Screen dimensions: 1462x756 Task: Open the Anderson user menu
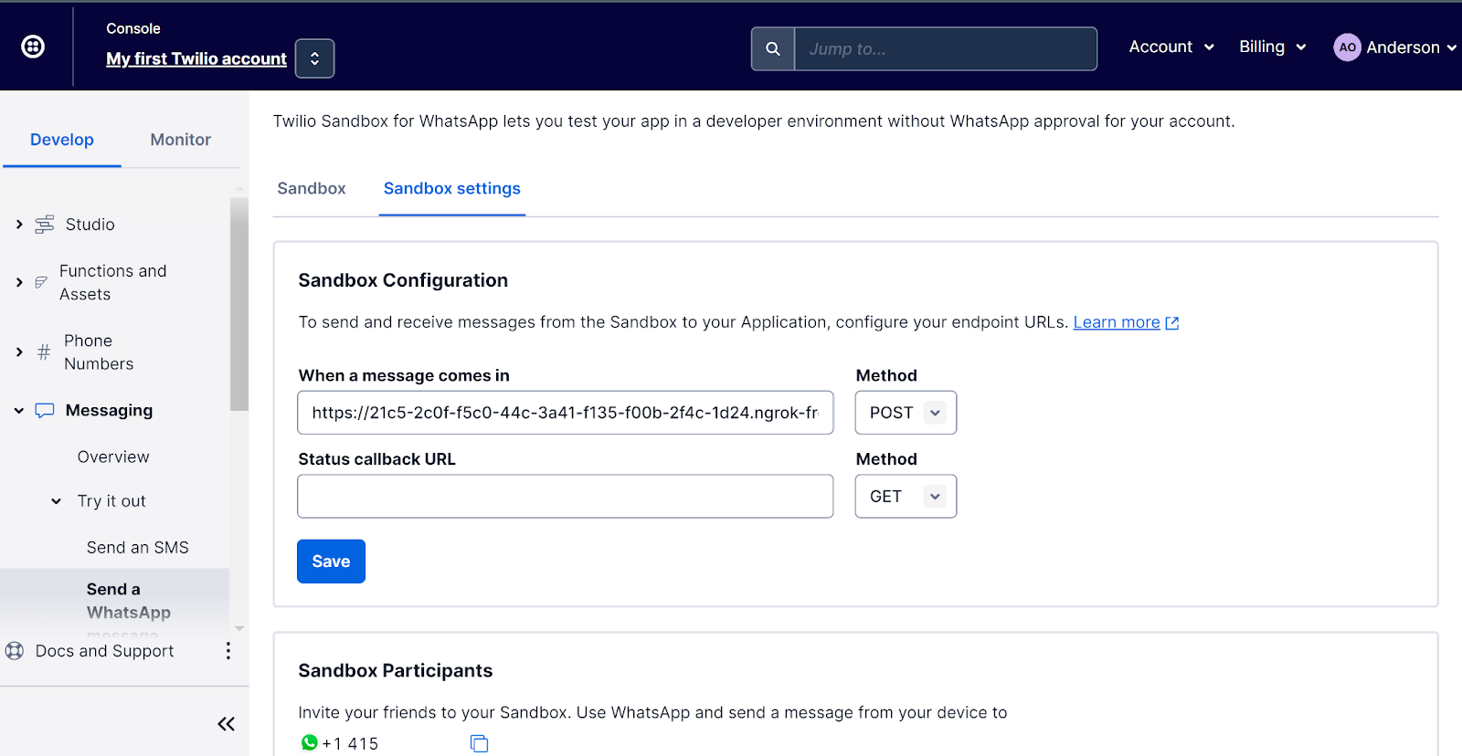(1395, 47)
